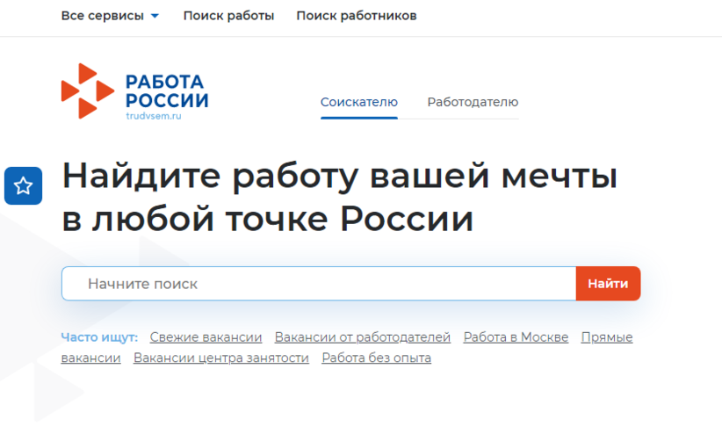Click the trudvsem.ru text under the logo
The height and width of the screenshot is (427, 722).
pos(154,116)
